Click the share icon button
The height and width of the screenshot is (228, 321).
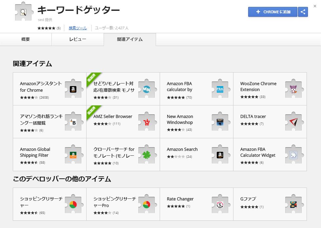tap(303, 12)
